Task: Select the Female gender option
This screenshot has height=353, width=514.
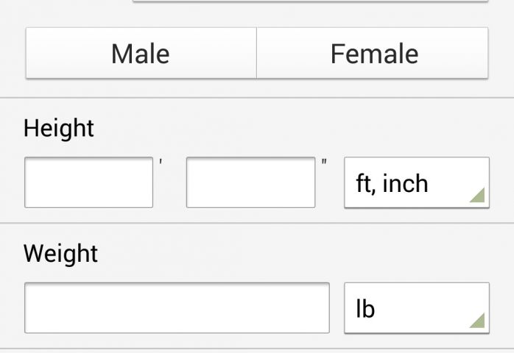Action: (373, 53)
